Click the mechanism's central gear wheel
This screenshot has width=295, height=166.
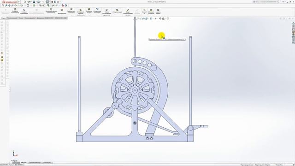135,90
